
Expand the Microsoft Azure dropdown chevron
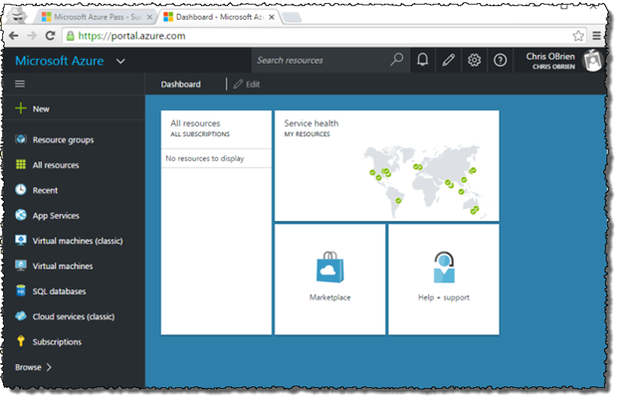tap(120, 62)
